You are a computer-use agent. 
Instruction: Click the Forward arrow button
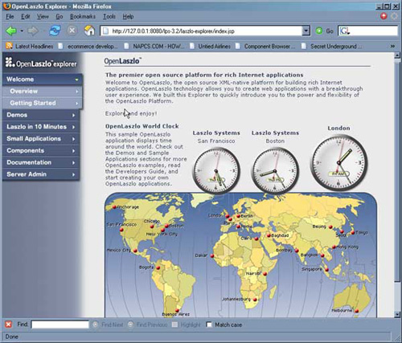(x=33, y=31)
